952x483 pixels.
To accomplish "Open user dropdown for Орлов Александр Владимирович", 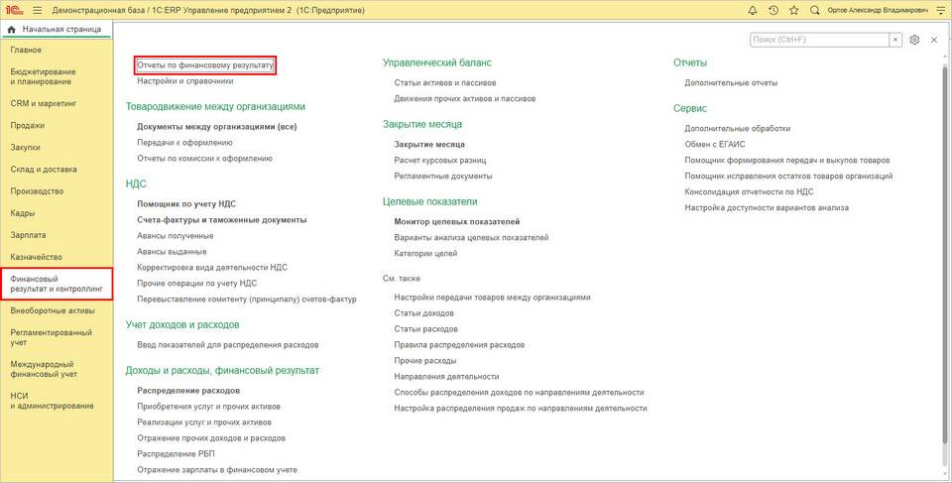I will click(x=878, y=10).
